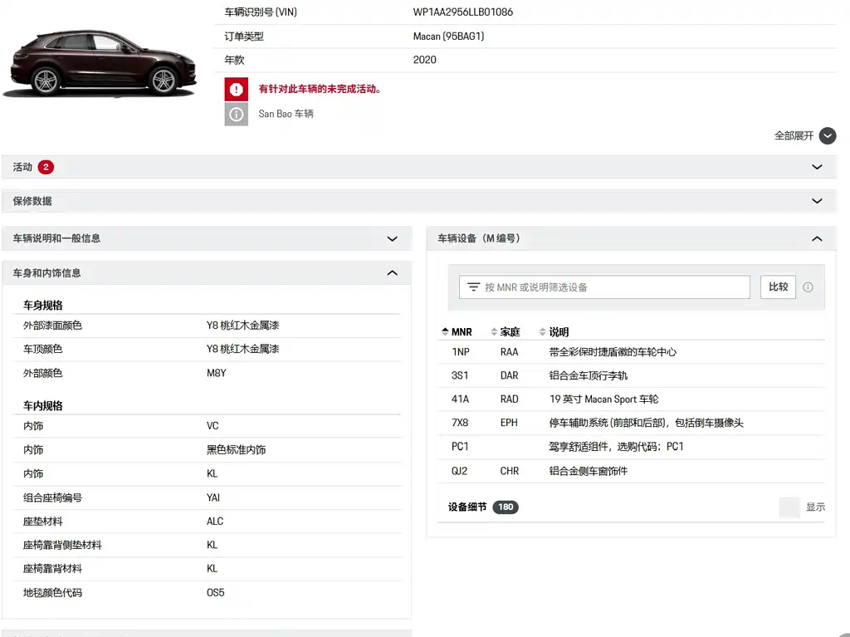This screenshot has height=637, width=850.
Task: Click the red warning exclamation icon
Action: pos(237,90)
